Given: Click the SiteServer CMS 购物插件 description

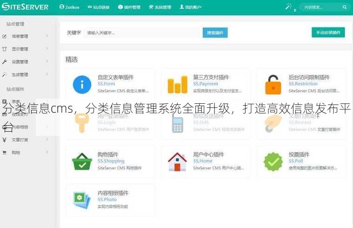Looking at the screenshot, I should point(120,168).
